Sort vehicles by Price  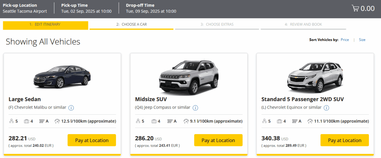point(345,40)
